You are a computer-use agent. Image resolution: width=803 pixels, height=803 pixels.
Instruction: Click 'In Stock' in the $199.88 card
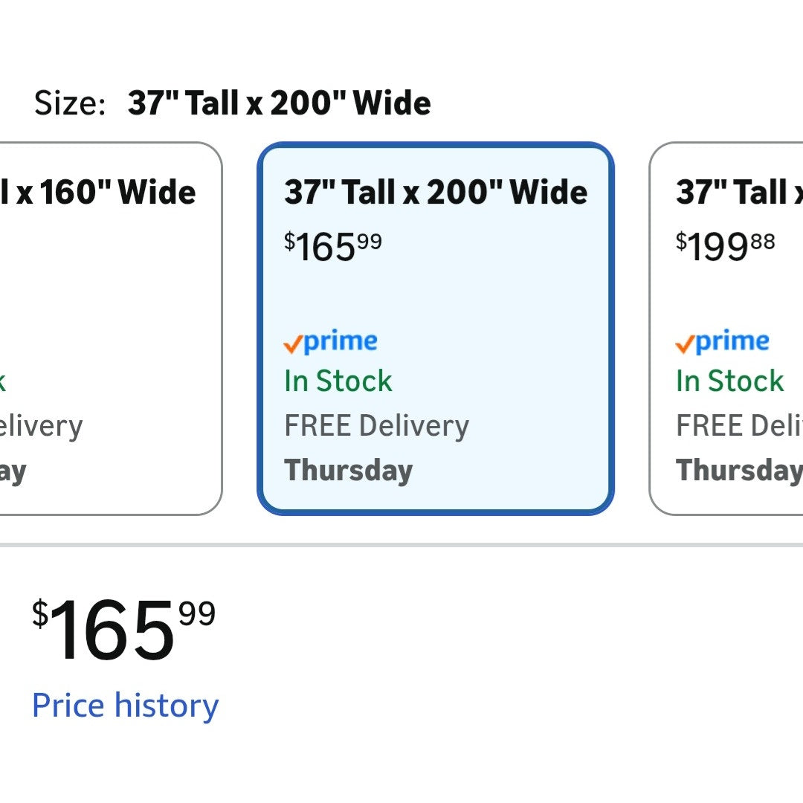click(729, 381)
